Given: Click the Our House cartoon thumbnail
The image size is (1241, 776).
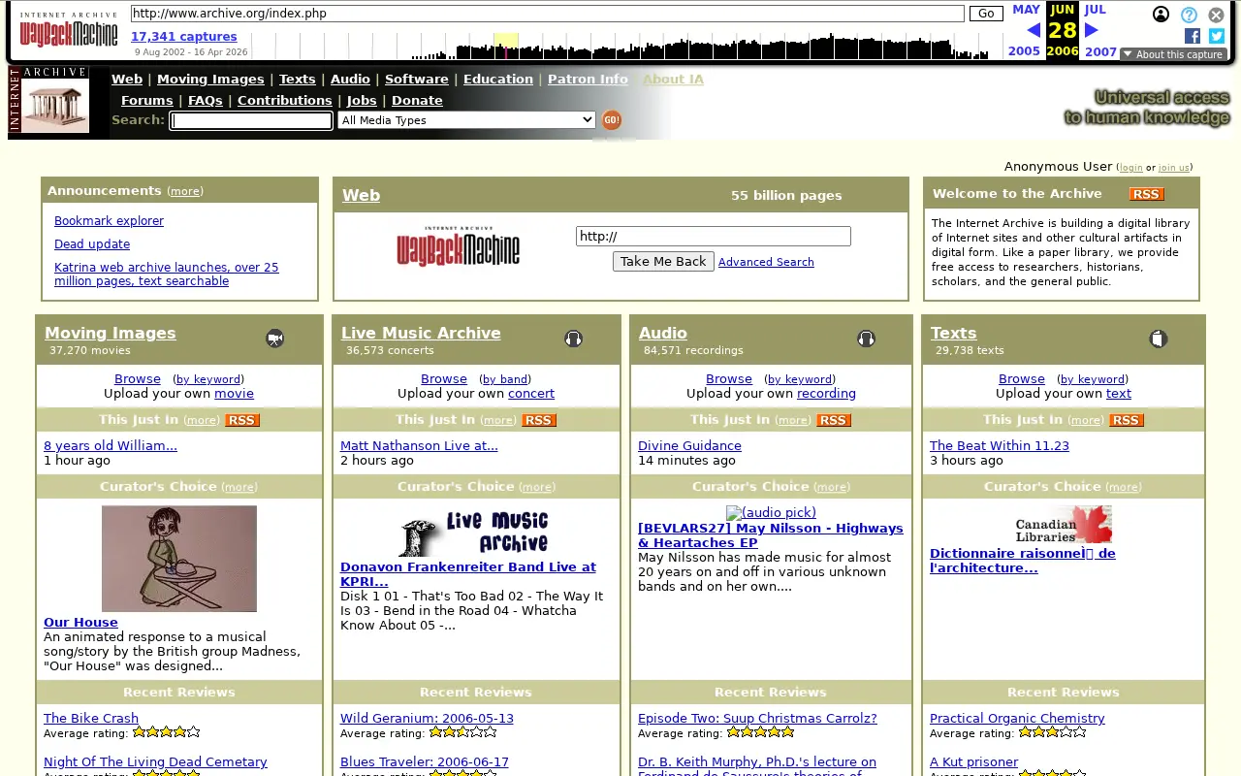Looking at the screenshot, I should coord(179,559).
